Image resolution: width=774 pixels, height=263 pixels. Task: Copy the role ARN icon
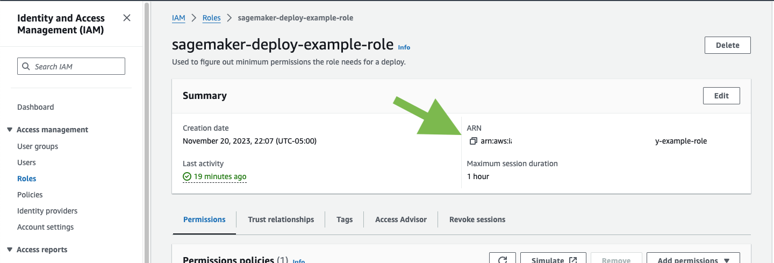pos(473,141)
